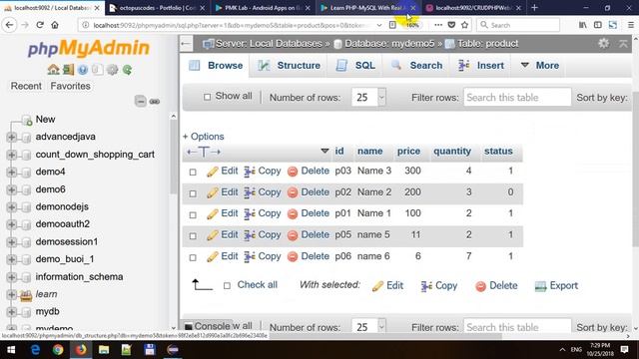Open the Insert tab

point(481,66)
